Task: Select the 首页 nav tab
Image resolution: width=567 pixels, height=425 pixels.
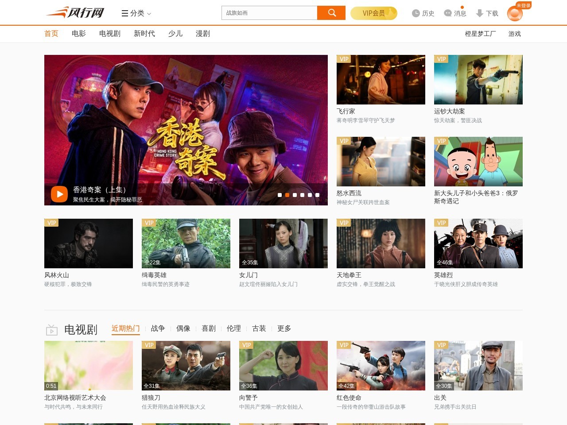Action: click(51, 34)
